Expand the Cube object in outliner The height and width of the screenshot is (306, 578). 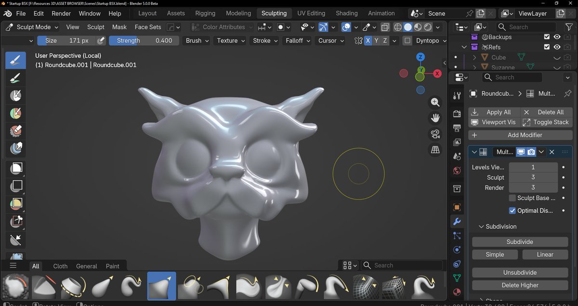click(x=474, y=57)
